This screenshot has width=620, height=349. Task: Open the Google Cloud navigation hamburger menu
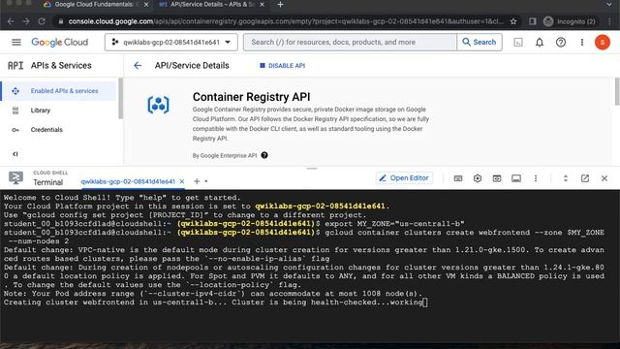point(16,42)
